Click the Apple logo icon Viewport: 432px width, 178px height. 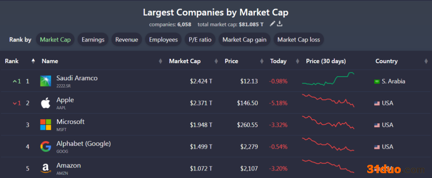click(46, 103)
